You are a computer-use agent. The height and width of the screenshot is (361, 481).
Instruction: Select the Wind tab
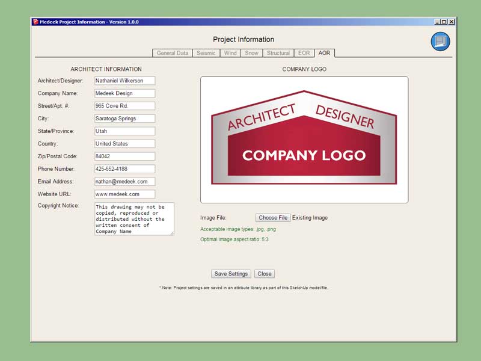[x=230, y=53]
